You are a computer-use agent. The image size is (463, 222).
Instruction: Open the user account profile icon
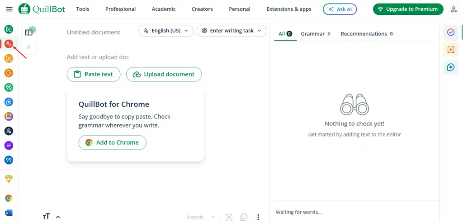click(454, 9)
